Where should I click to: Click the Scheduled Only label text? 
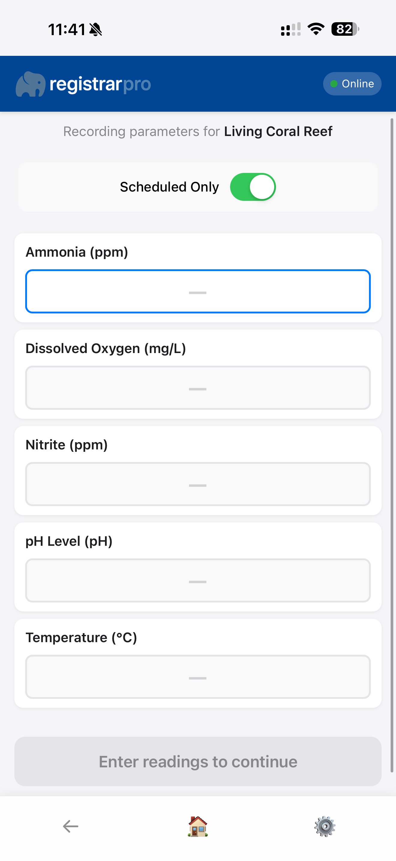(169, 187)
